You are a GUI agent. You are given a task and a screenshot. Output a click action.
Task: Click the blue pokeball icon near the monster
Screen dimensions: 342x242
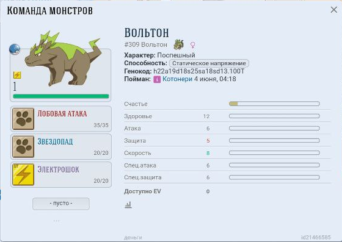15,49
